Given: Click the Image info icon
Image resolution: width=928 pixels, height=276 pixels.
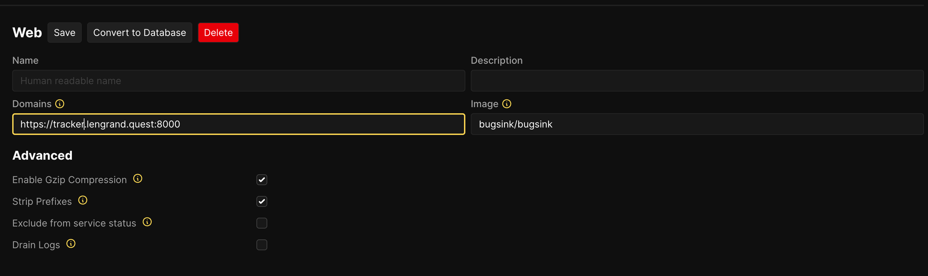Looking at the screenshot, I should [x=507, y=104].
